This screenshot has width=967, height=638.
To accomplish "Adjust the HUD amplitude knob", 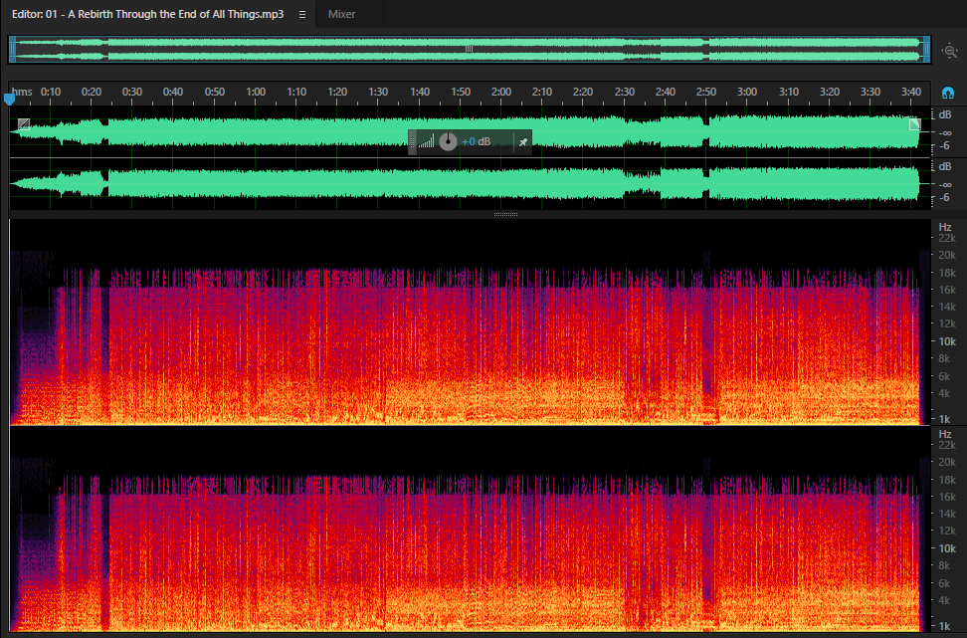I will coord(448,142).
